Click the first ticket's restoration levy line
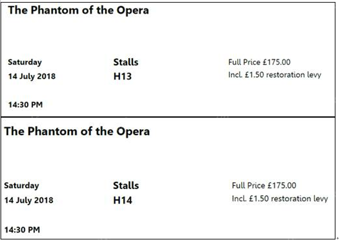 [x=275, y=75]
